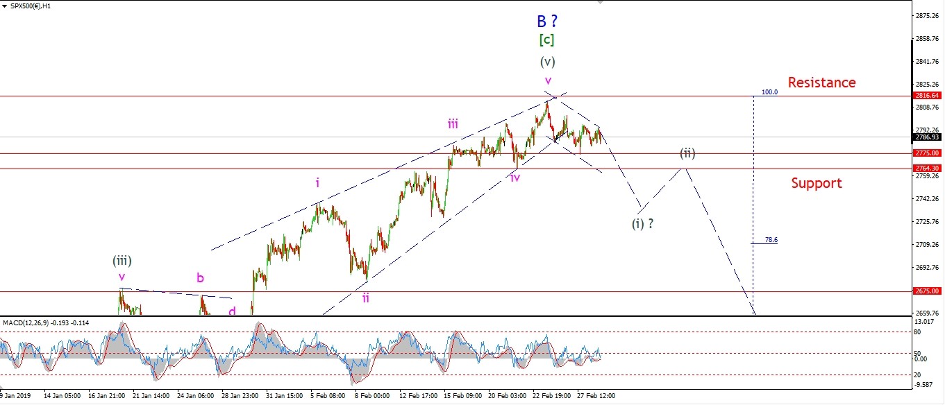The height and width of the screenshot is (405, 945).
Task: Select the current price 2786.93 marker
Action: click(927, 137)
